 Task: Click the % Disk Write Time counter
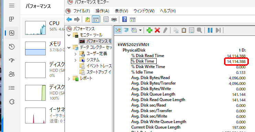click(148, 67)
